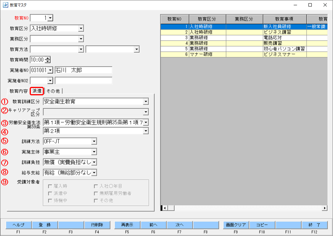
Task: Click the 教育時間 spinner arrows
Action: tap(48, 60)
